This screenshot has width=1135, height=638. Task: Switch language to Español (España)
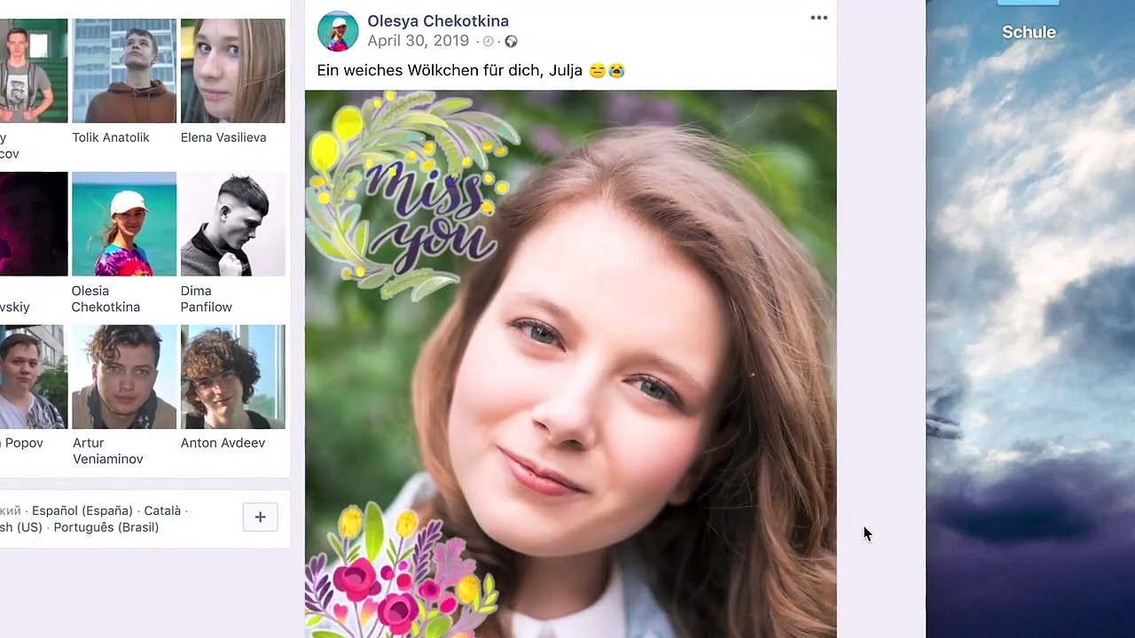coord(82,510)
